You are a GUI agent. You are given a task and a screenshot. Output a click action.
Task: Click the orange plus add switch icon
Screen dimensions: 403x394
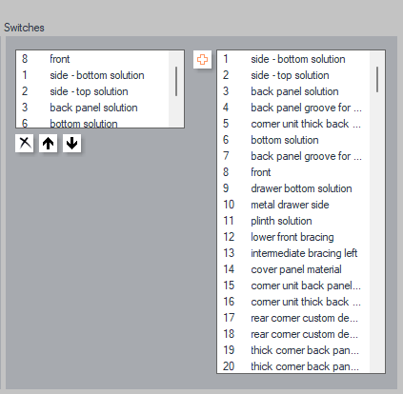(202, 59)
